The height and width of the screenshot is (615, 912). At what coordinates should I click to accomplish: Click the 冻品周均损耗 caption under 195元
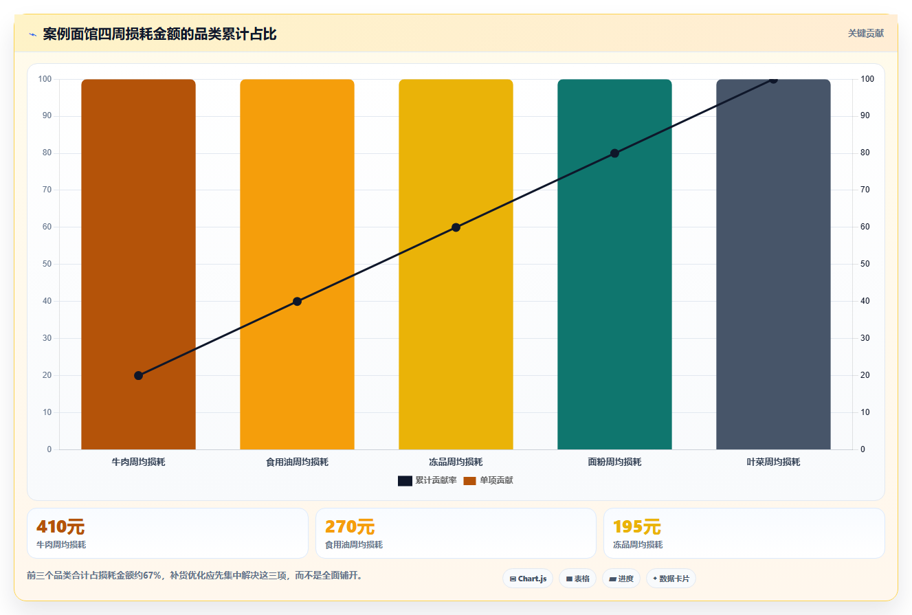(638, 545)
